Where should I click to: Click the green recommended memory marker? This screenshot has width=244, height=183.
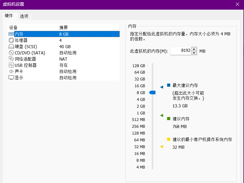[162, 115]
